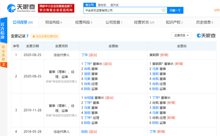
Task: Click the 变更前 column header
Action: (x=113, y=46)
